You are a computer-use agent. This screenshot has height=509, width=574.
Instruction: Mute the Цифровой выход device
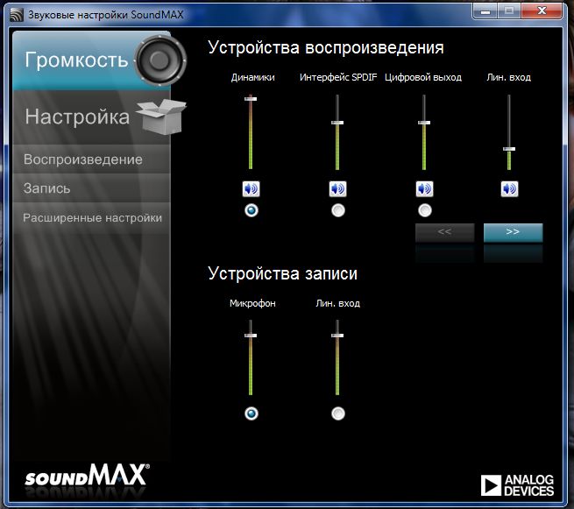[424, 189]
